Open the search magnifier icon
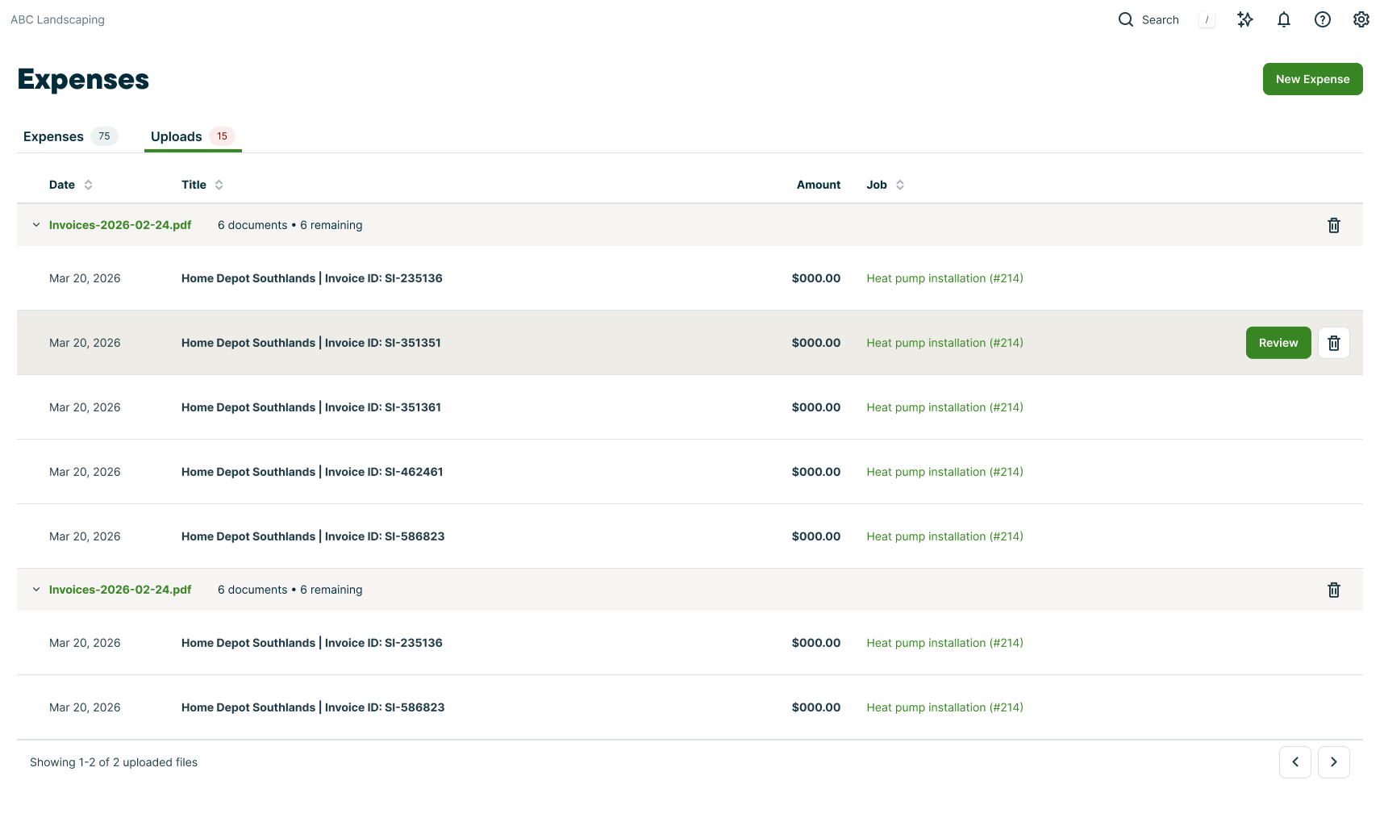This screenshot has height=826, width=1384. tap(1126, 19)
